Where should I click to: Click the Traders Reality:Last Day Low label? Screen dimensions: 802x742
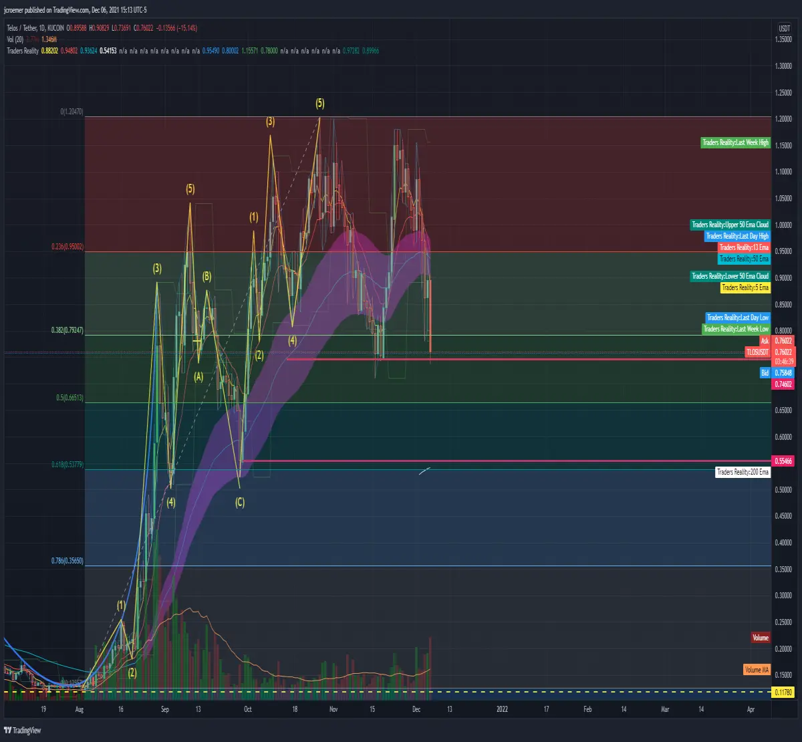tap(738, 318)
